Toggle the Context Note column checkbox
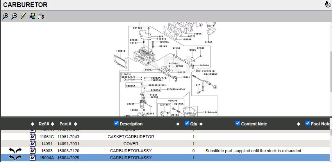Screen dimensions: 332x162 tap(238, 123)
